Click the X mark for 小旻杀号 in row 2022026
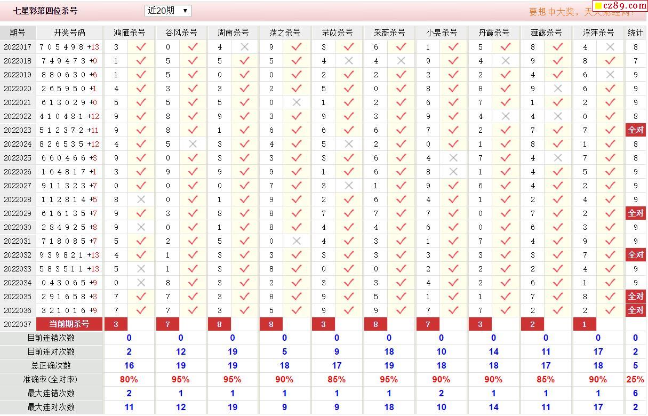648x416 pixels. (x=453, y=172)
